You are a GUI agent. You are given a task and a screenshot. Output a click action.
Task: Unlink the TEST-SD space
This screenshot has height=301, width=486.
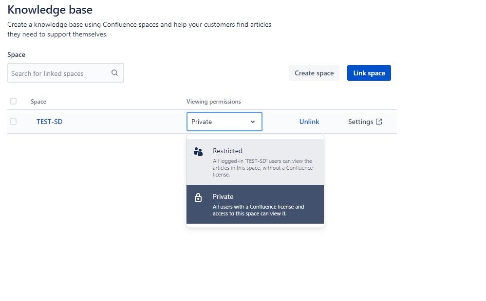click(x=309, y=122)
